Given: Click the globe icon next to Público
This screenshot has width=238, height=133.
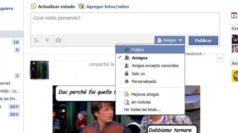Looking at the screenshot, I should pos(127,50).
